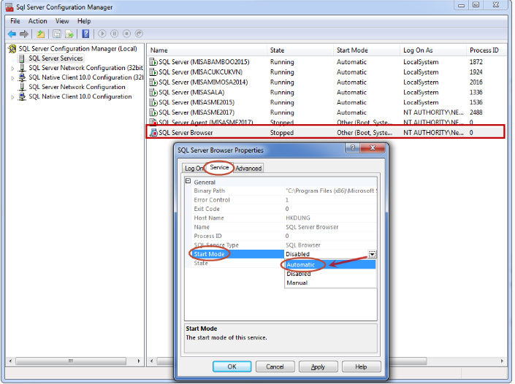Expand SQL Native Client 10.0 Configuration (32bit) node
The width and height of the screenshot is (515, 384).
click(x=12, y=78)
